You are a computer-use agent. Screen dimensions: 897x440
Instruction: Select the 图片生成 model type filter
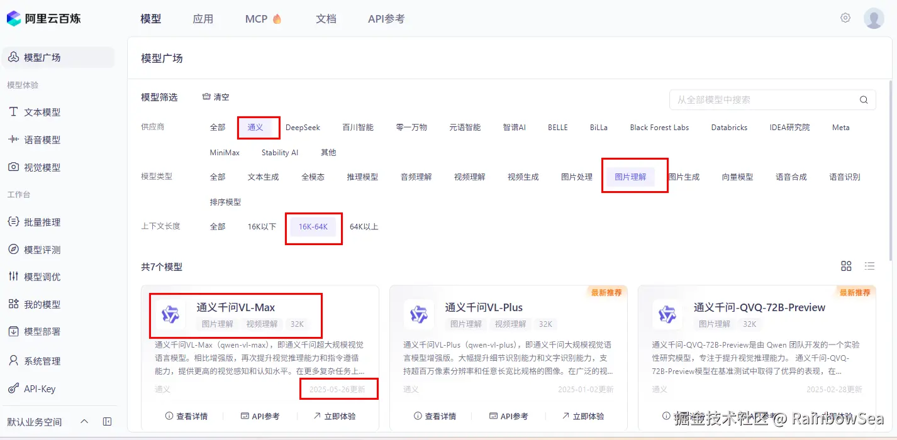tap(684, 177)
